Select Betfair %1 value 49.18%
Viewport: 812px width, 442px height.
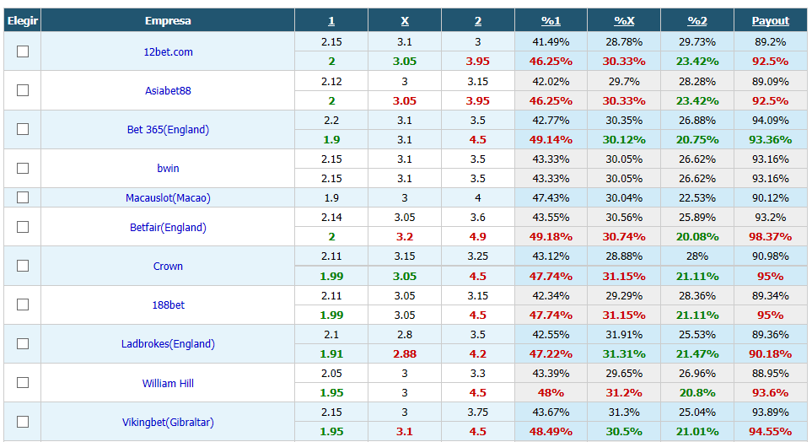(551, 237)
